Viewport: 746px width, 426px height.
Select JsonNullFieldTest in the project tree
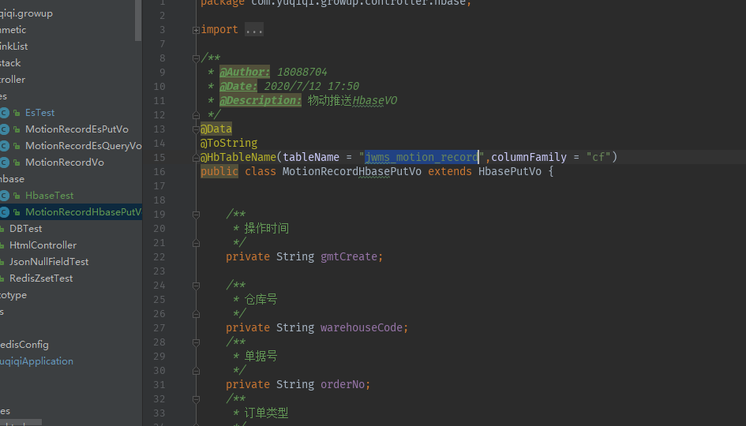tap(49, 262)
